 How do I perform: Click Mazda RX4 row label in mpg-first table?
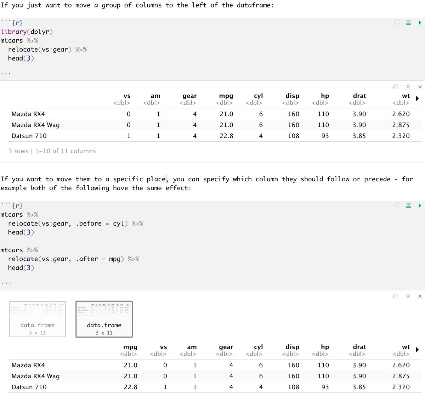pos(28,365)
